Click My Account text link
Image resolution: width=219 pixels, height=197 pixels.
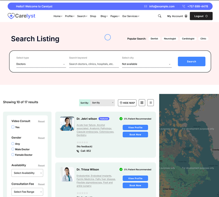(x=175, y=16)
